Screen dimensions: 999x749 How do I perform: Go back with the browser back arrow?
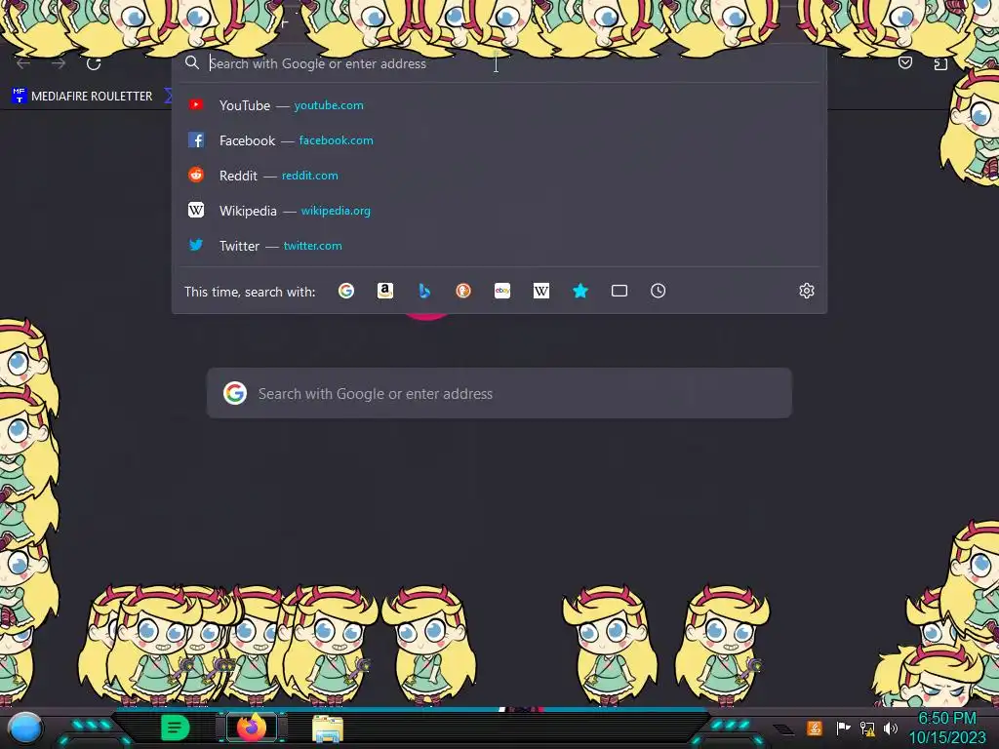click(x=23, y=63)
